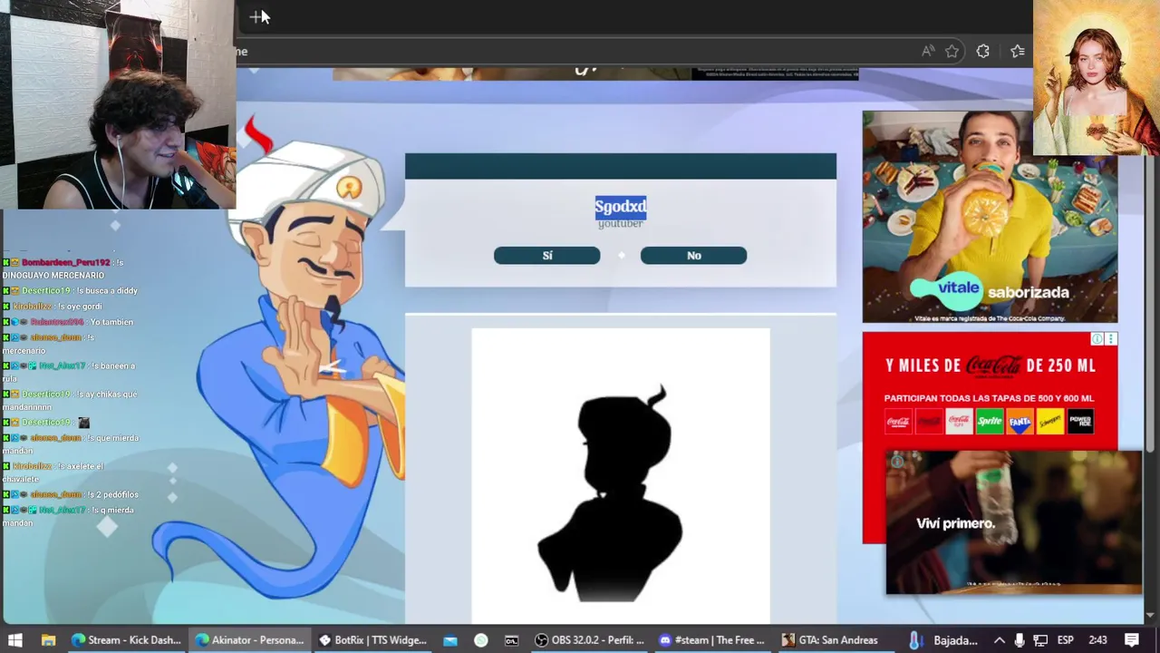Image resolution: width=1160 pixels, height=653 pixels.
Task: Answer No to the Sgodxd guess
Action: [x=693, y=256]
